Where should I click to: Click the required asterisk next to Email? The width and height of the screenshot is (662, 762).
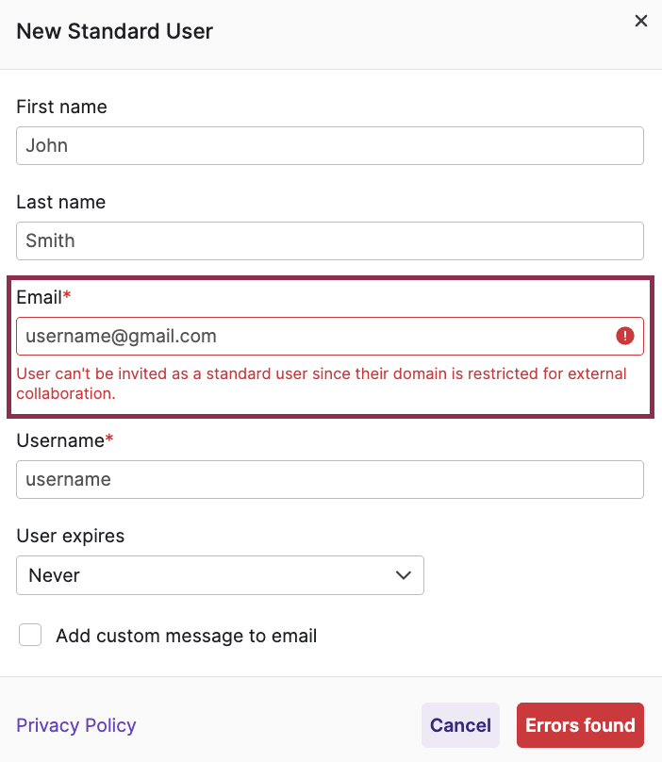pyautogui.click(x=71, y=296)
